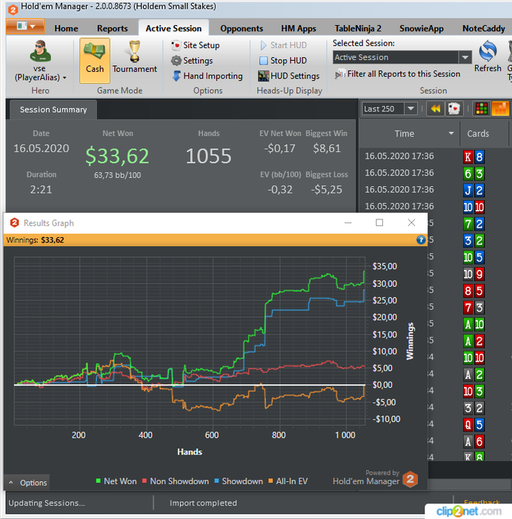Open the NoteCaddy tab
The height and width of the screenshot is (519, 512).
[483, 28]
